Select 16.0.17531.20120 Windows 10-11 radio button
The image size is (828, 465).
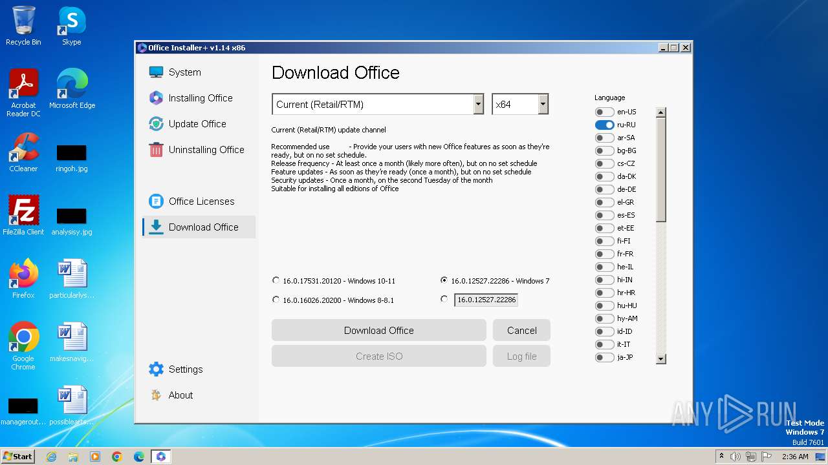(x=276, y=280)
